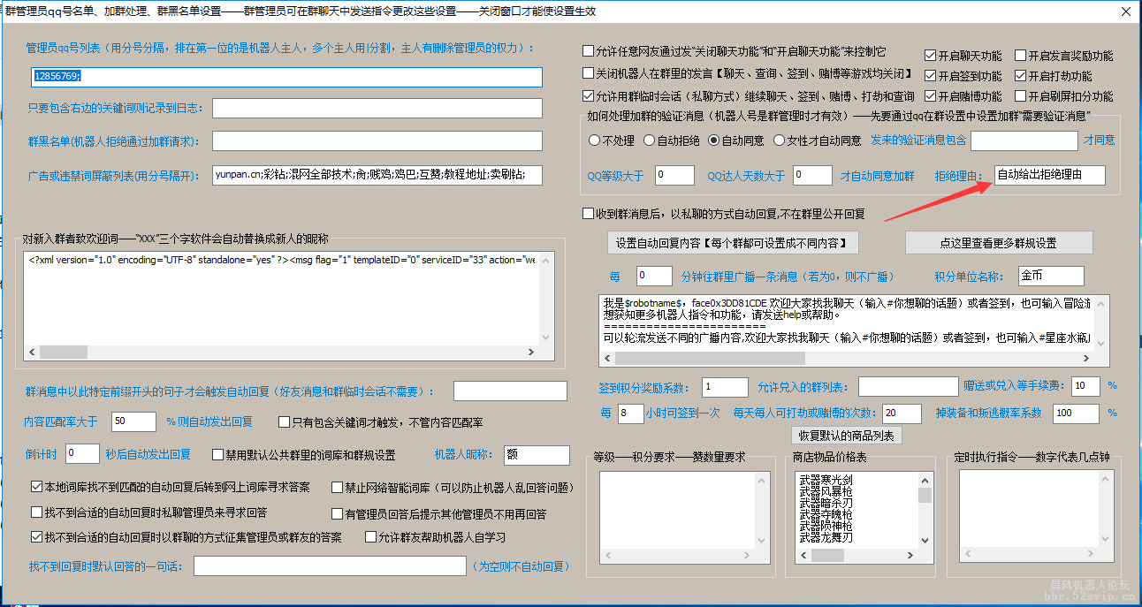
Task: Click 恢复默认的商品列表 button
Action: pos(846,436)
